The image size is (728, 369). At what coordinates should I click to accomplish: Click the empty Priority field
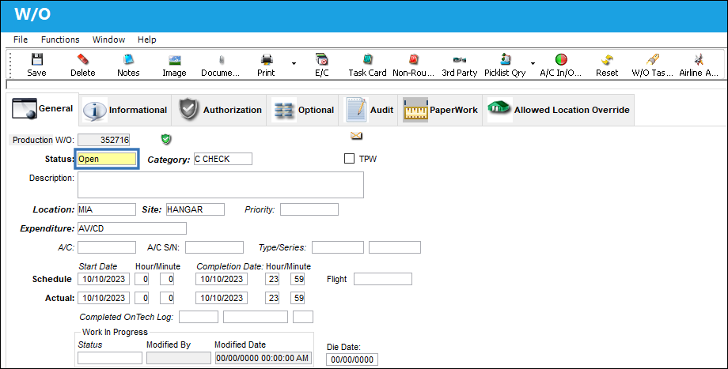309,209
